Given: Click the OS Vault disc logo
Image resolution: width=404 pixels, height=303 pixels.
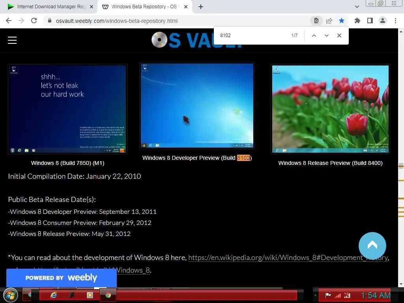Looking at the screenshot, I should tap(159, 40).
